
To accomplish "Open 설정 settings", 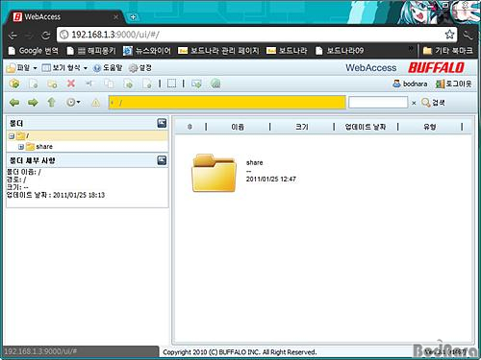I will [x=139, y=68].
